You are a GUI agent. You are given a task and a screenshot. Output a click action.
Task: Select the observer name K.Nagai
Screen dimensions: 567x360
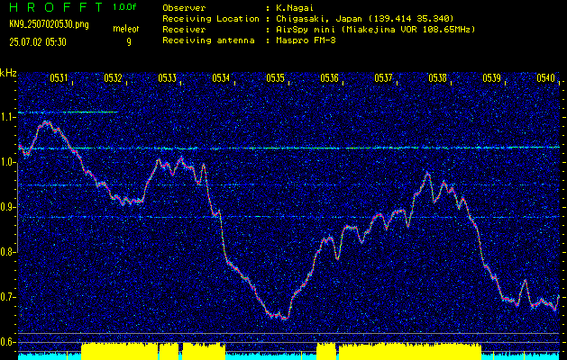(293, 7)
